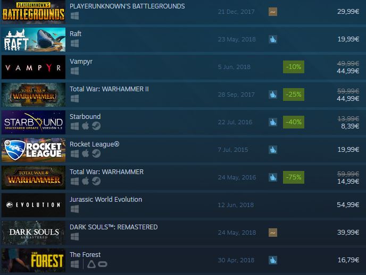Open the DARK SOULS: REMASTERED title link
This screenshot has height=275, width=366.
click(113, 227)
